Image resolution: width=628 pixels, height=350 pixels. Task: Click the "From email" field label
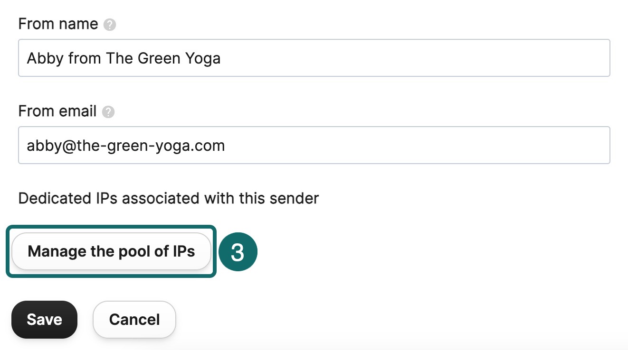pyautogui.click(x=57, y=111)
